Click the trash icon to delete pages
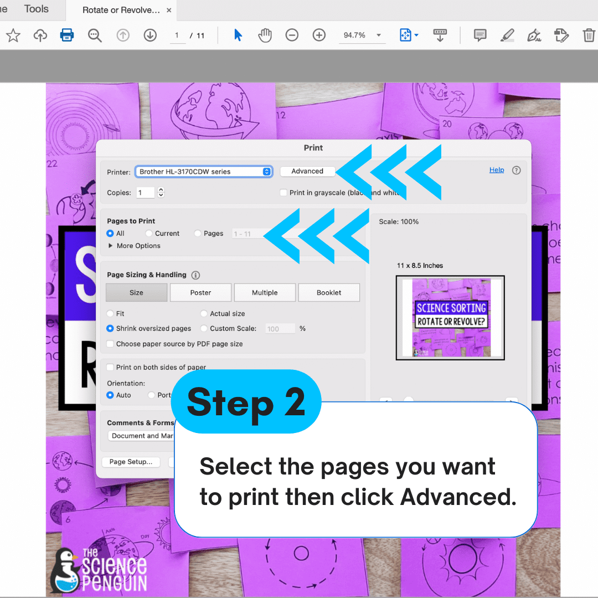Viewport: 598px width, 598px height. 589,35
